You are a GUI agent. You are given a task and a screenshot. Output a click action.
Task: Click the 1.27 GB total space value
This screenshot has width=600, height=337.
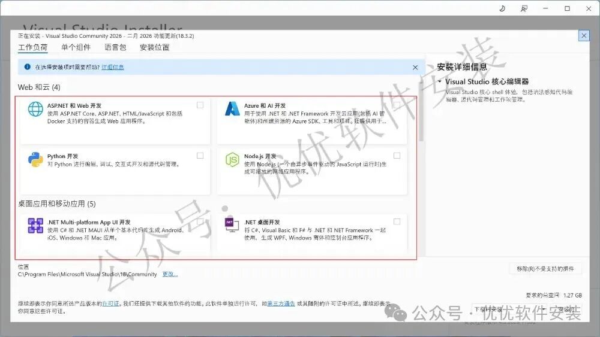point(572,295)
